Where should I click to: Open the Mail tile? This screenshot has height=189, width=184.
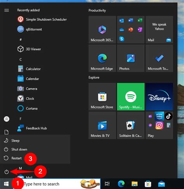tap(159, 30)
